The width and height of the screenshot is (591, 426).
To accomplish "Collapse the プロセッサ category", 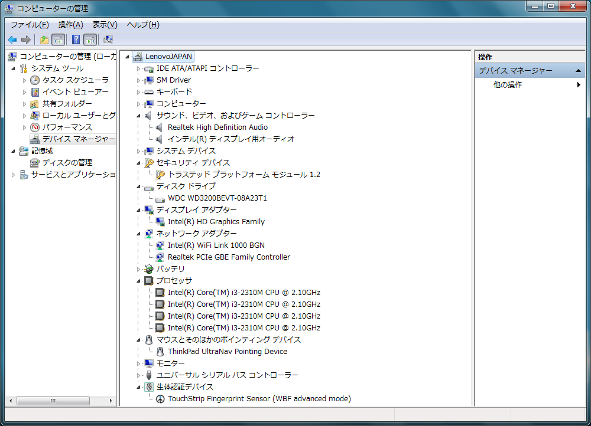I will click(138, 281).
